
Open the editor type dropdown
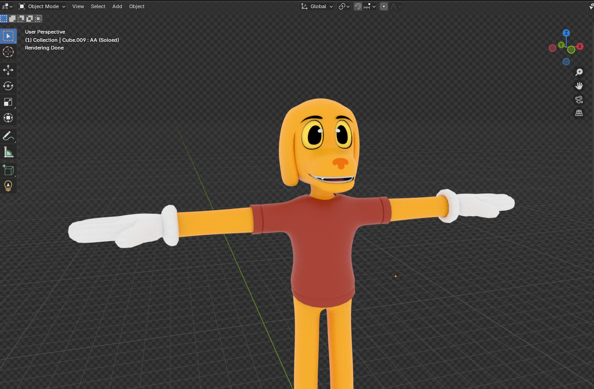click(x=8, y=6)
